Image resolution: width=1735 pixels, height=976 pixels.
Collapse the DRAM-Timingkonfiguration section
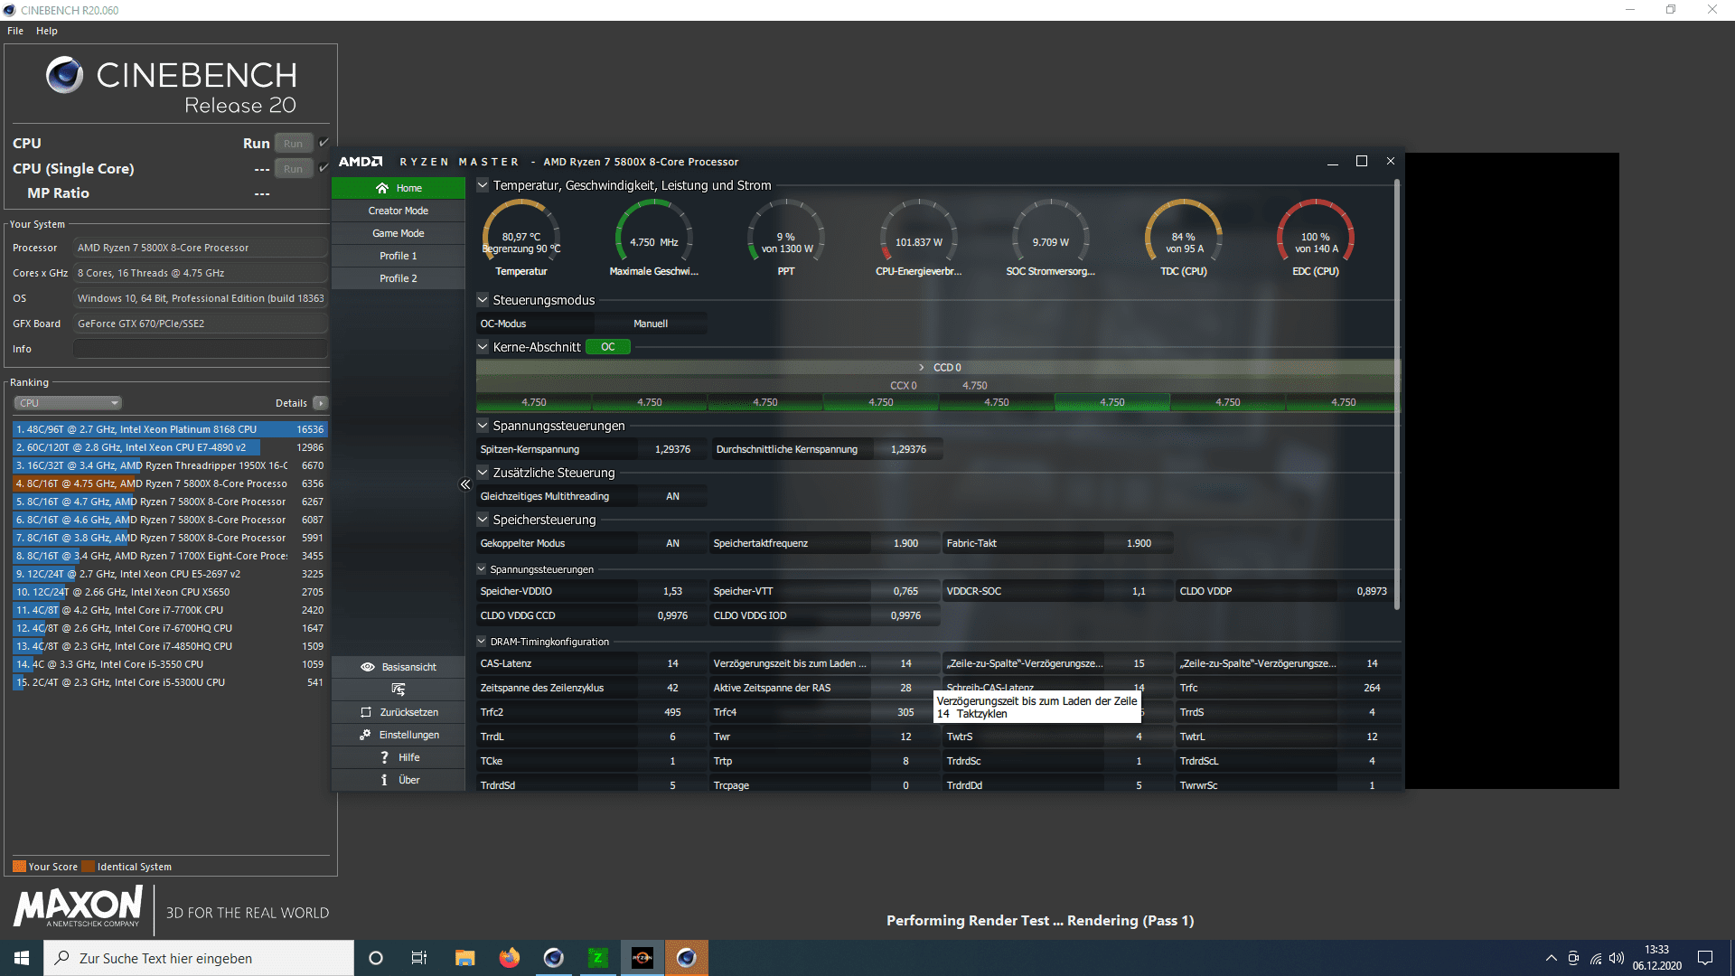point(482,642)
